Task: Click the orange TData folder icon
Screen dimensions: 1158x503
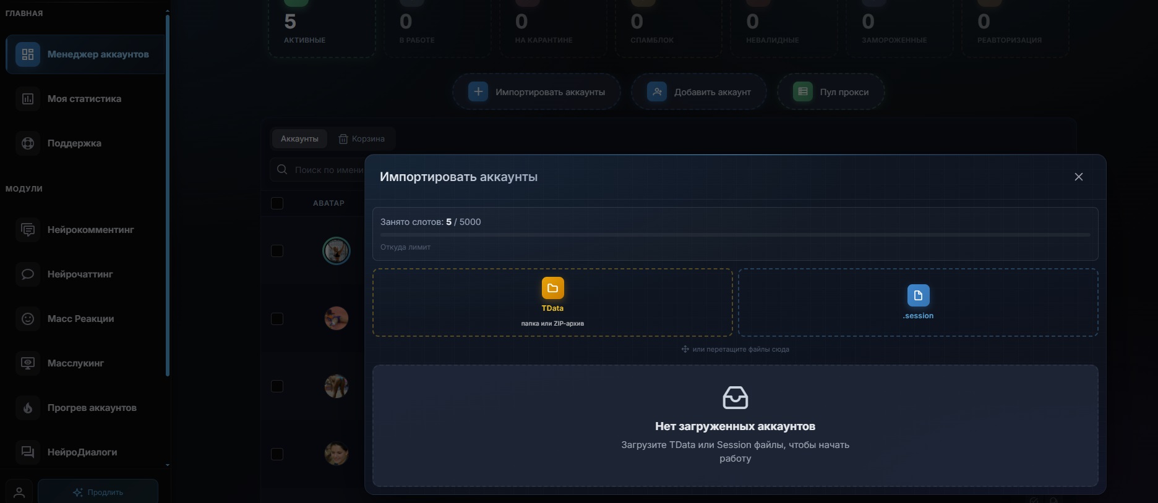Action: (553, 288)
